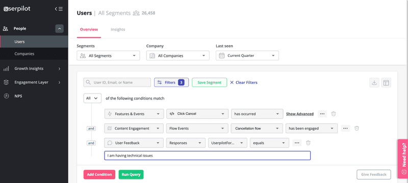Collapse the People section chevron
The width and height of the screenshot is (408, 183).
pyautogui.click(x=59, y=28)
